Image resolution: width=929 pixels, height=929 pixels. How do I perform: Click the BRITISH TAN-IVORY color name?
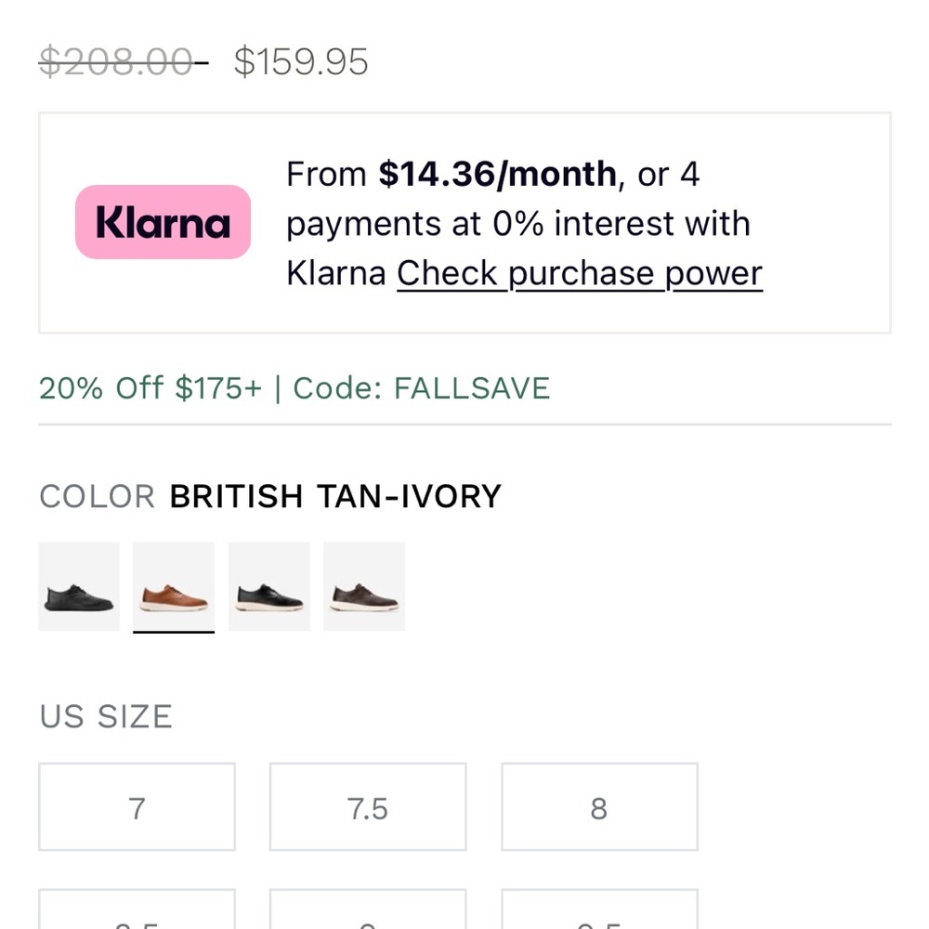[x=335, y=496]
